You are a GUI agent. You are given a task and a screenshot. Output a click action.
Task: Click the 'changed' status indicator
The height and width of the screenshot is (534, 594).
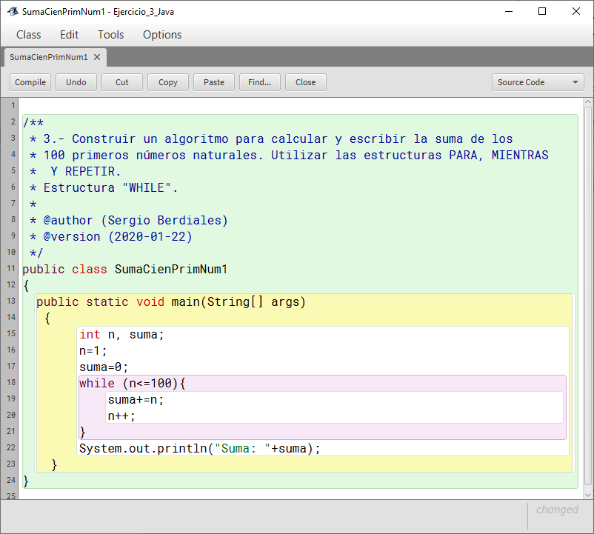pyautogui.click(x=557, y=510)
